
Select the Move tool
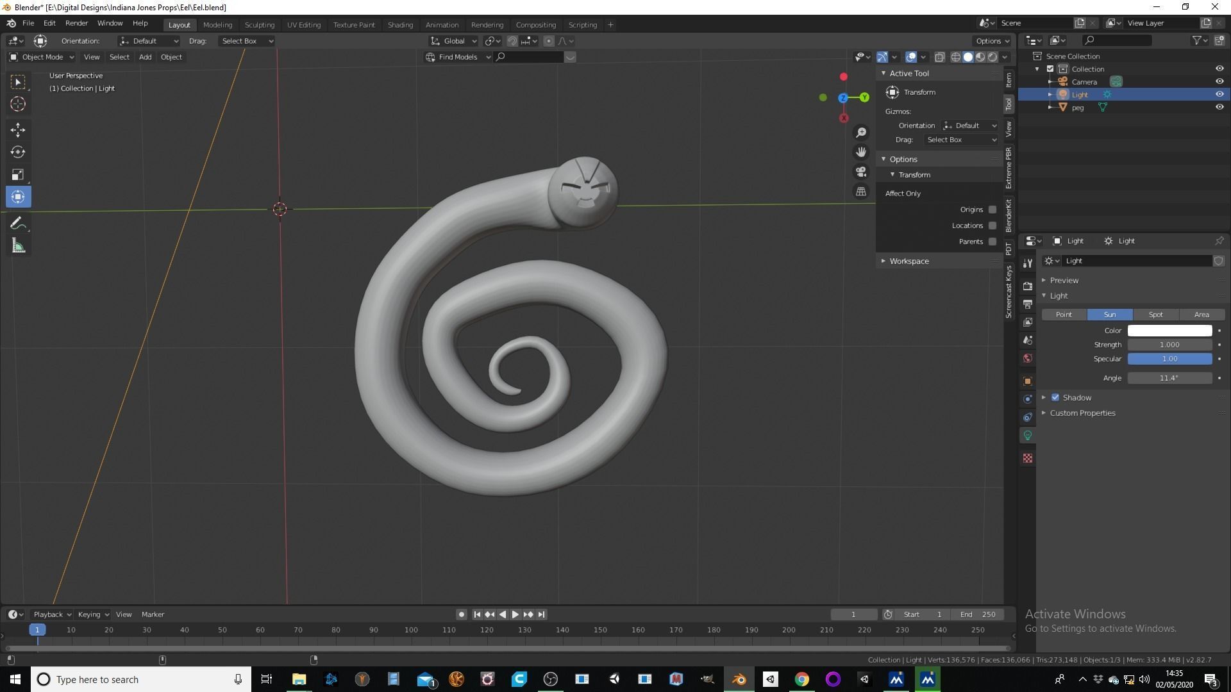[18, 130]
